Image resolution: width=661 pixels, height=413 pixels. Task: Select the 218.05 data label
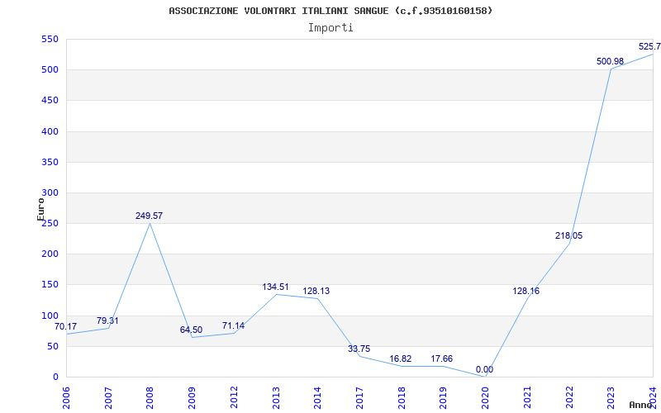568,236
